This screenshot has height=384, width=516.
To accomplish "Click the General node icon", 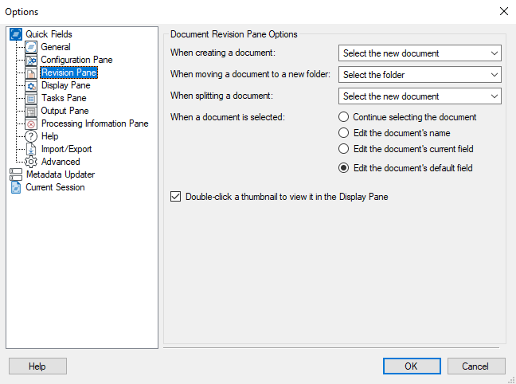I will (31, 47).
